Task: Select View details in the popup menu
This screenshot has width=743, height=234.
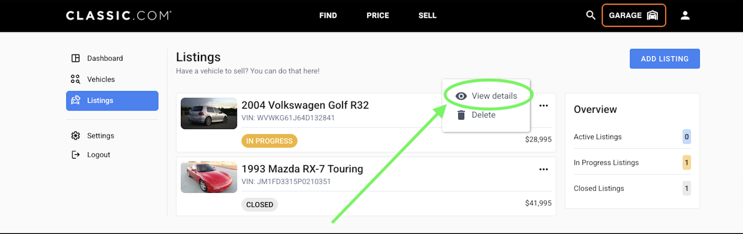Action: click(x=486, y=96)
